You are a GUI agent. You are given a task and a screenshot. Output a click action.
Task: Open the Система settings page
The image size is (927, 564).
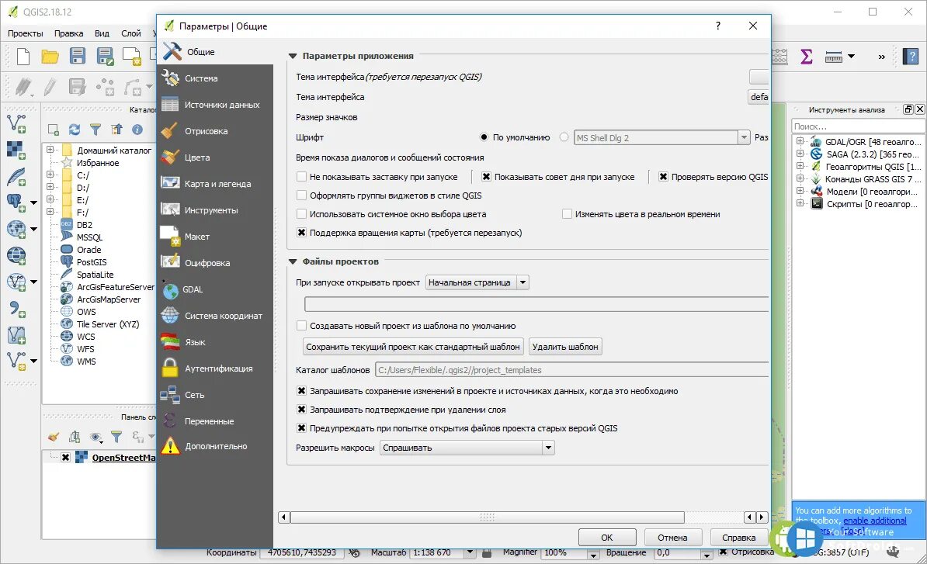point(201,78)
